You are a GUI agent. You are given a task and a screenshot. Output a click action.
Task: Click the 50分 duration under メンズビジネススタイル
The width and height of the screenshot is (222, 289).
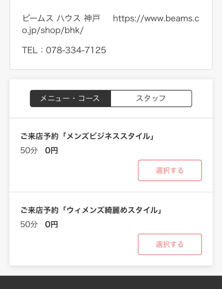29,151
